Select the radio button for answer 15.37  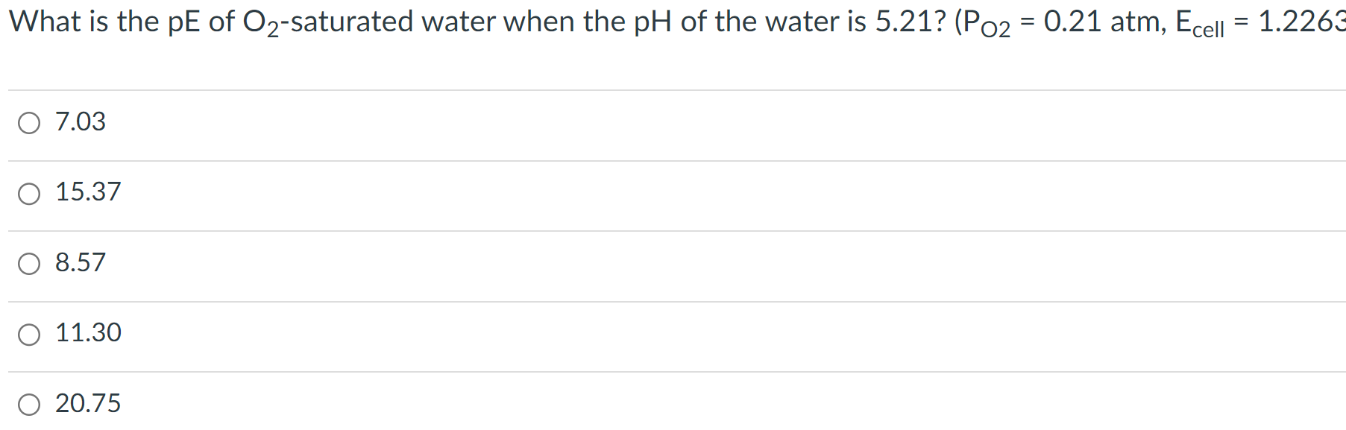point(29,194)
